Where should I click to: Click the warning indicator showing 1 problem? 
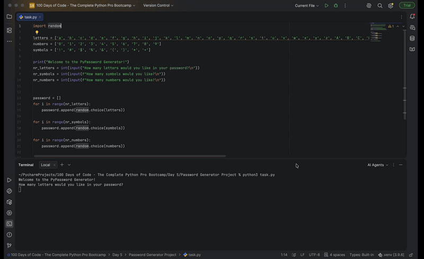click(391, 26)
